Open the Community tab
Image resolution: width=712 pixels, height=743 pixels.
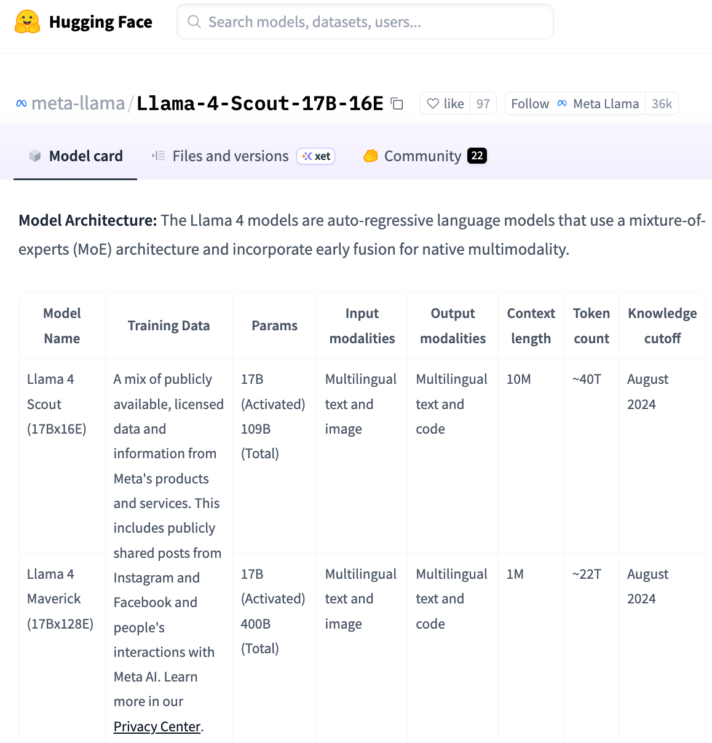coord(425,156)
